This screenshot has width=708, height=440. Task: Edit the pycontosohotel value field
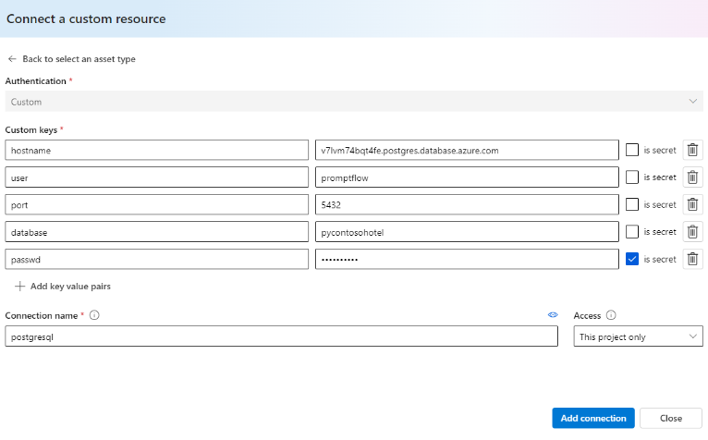click(x=467, y=232)
